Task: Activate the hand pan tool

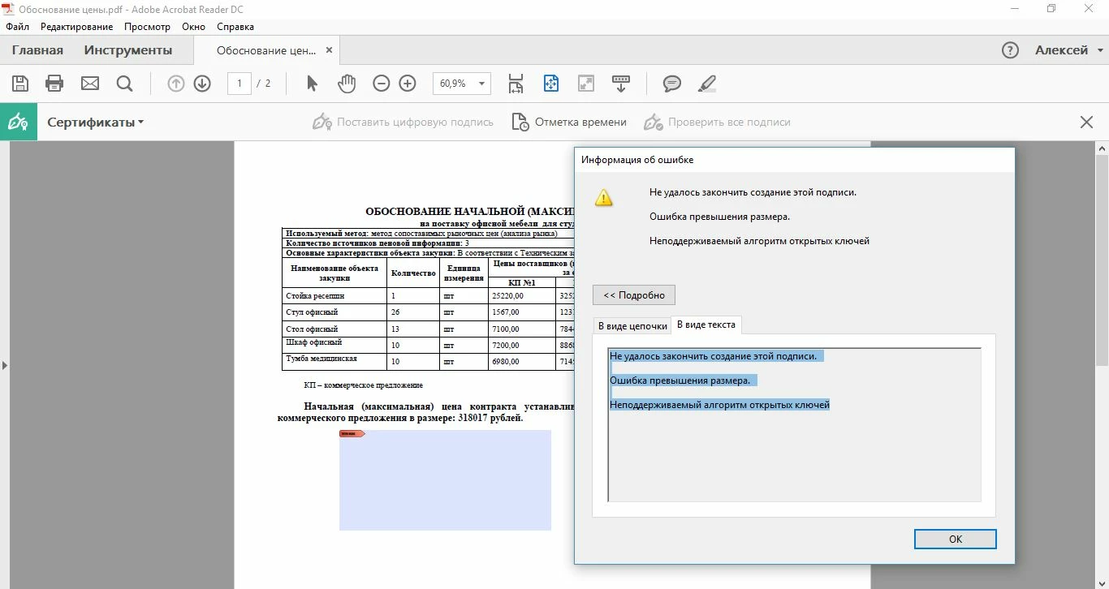Action: [x=347, y=84]
